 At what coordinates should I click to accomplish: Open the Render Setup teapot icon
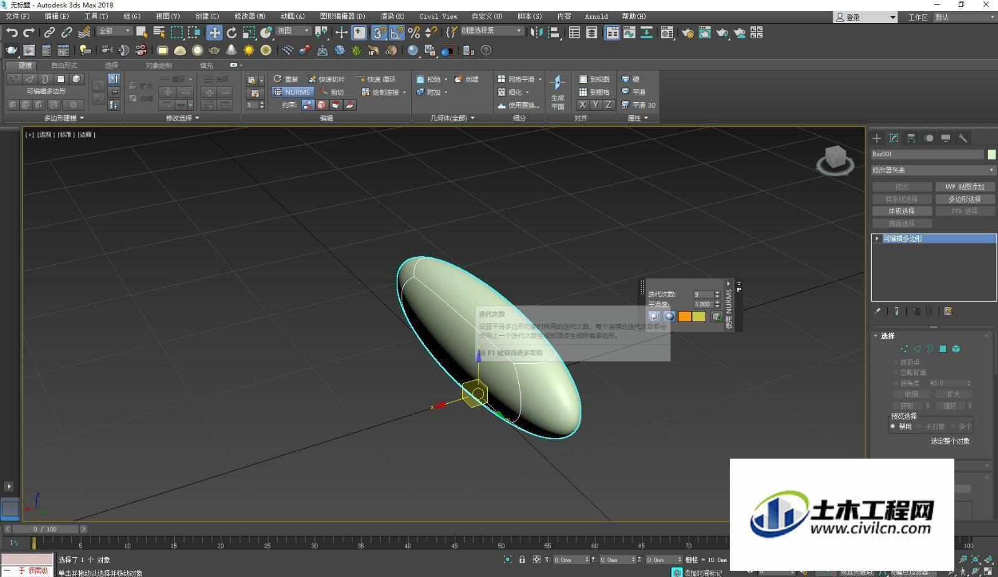687,32
